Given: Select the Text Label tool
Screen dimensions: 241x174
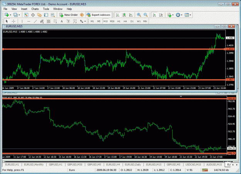Looking at the screenshot, I should (68, 21).
